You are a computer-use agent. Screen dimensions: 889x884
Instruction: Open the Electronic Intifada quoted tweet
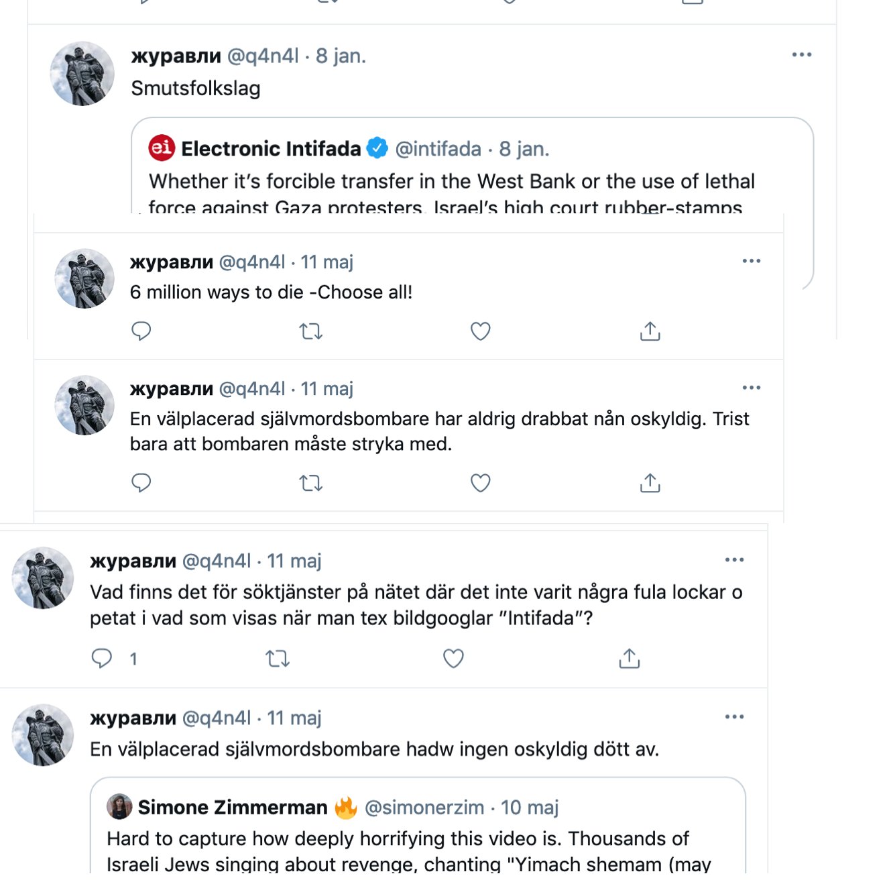[451, 182]
